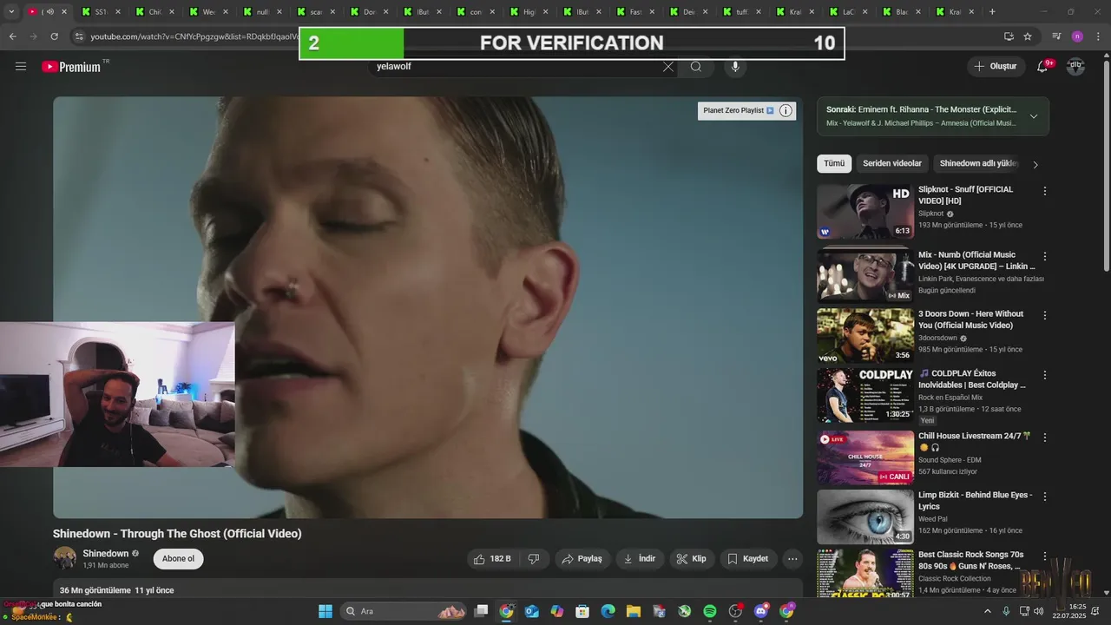The width and height of the screenshot is (1111, 625).
Task: Expand the Sonraki playlist panel chevron
Action: coord(1033,116)
